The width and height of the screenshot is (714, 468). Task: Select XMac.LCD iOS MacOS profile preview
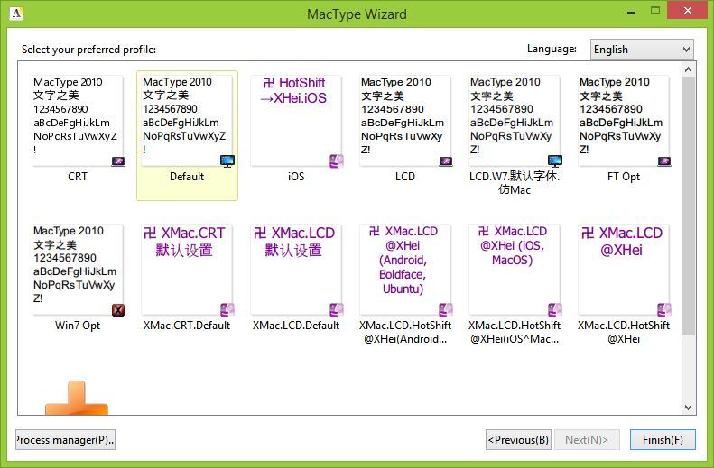[x=515, y=270]
